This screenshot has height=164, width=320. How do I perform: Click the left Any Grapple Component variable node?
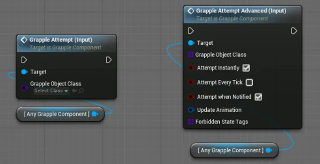60,114
